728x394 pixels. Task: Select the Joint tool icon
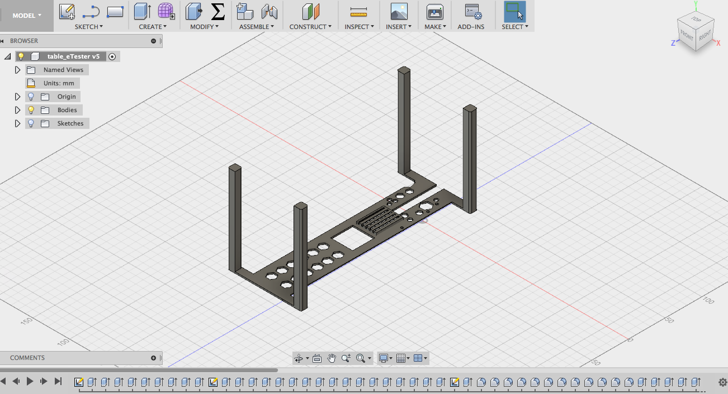click(x=270, y=11)
